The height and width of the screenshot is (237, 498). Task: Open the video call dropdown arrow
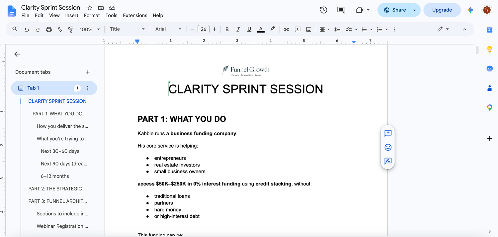[x=368, y=10]
